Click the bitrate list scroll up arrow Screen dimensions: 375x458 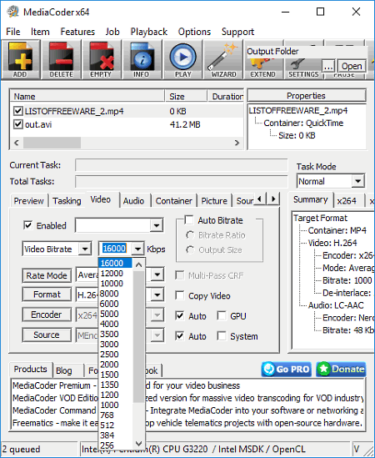click(139, 264)
